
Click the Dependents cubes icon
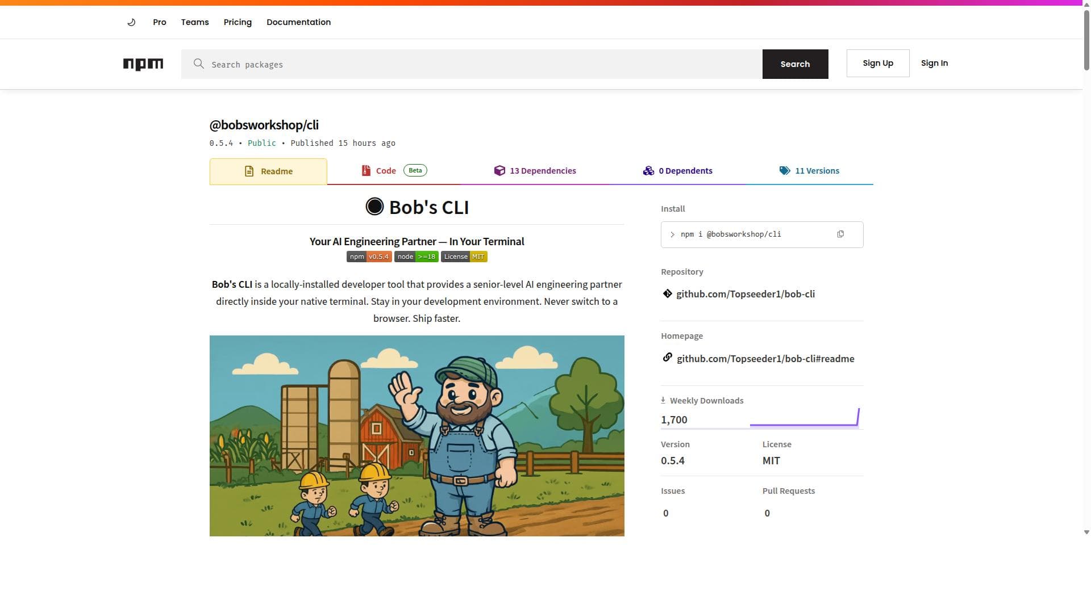(x=648, y=171)
